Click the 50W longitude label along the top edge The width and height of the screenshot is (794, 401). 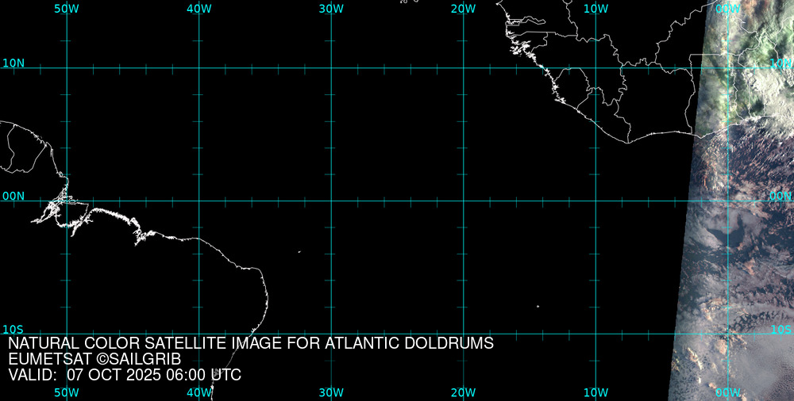point(67,9)
